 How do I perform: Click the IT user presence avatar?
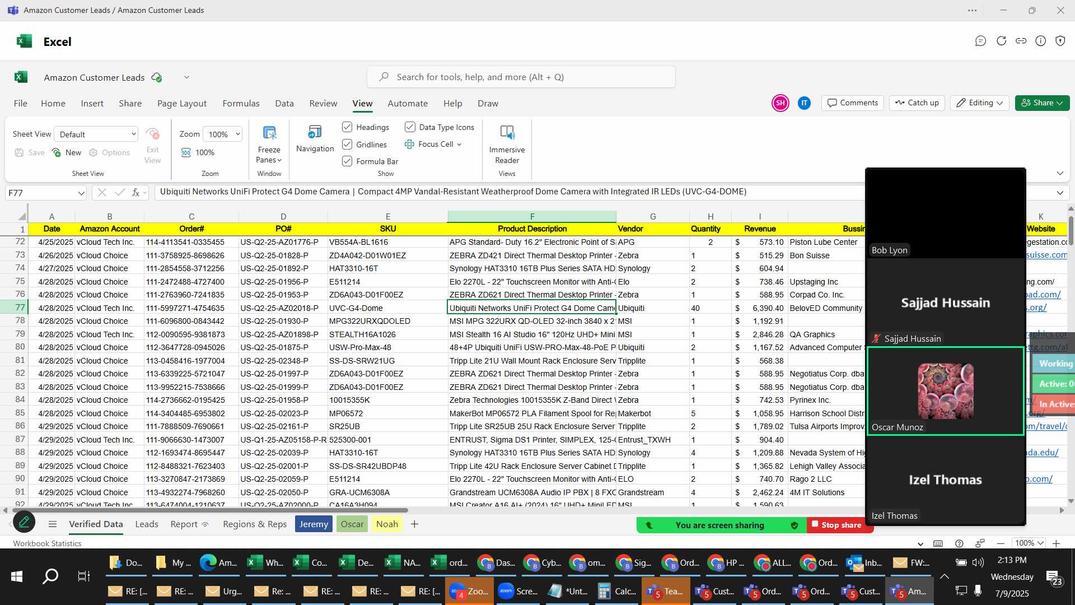pos(804,103)
